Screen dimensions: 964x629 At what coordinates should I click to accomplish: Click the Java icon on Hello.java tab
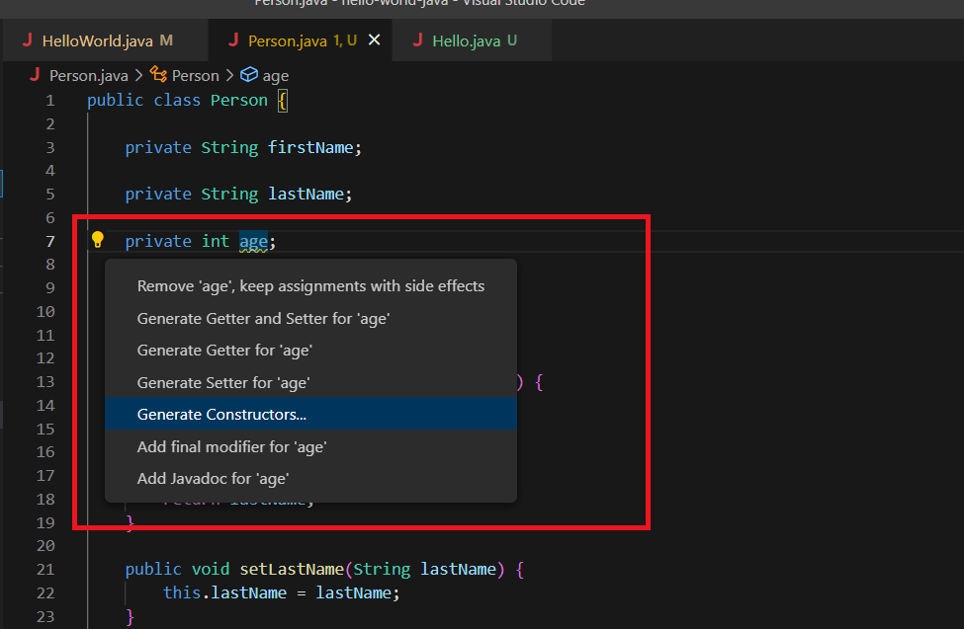click(417, 40)
